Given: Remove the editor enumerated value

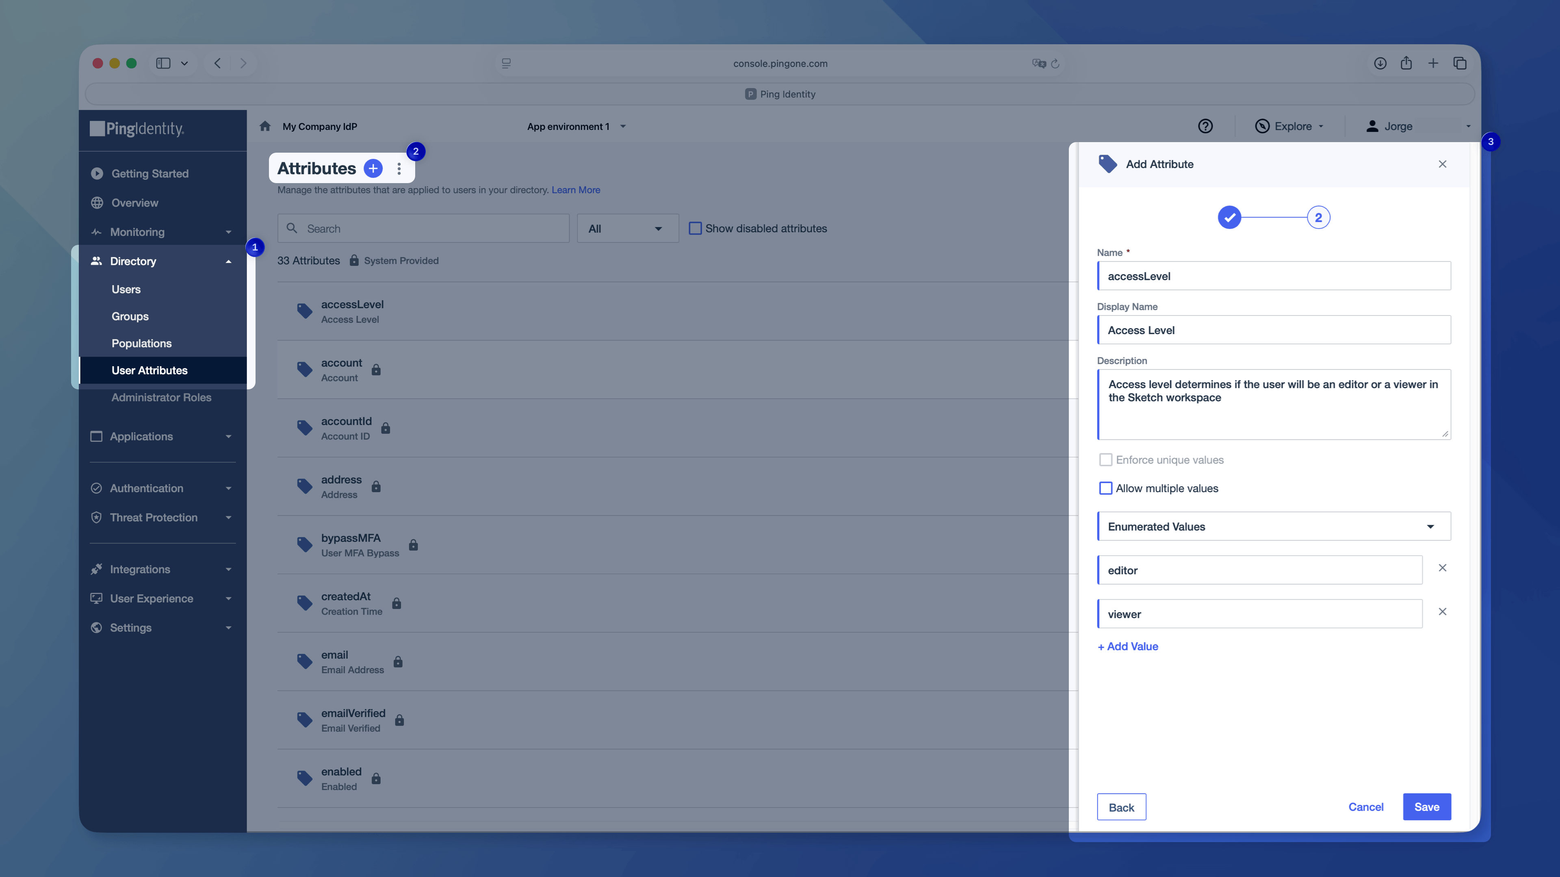Looking at the screenshot, I should click(x=1443, y=568).
